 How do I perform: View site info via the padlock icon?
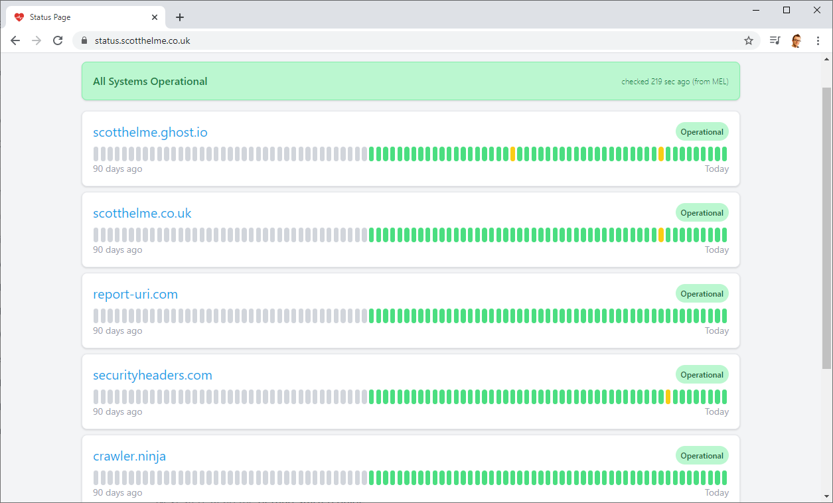coord(84,40)
